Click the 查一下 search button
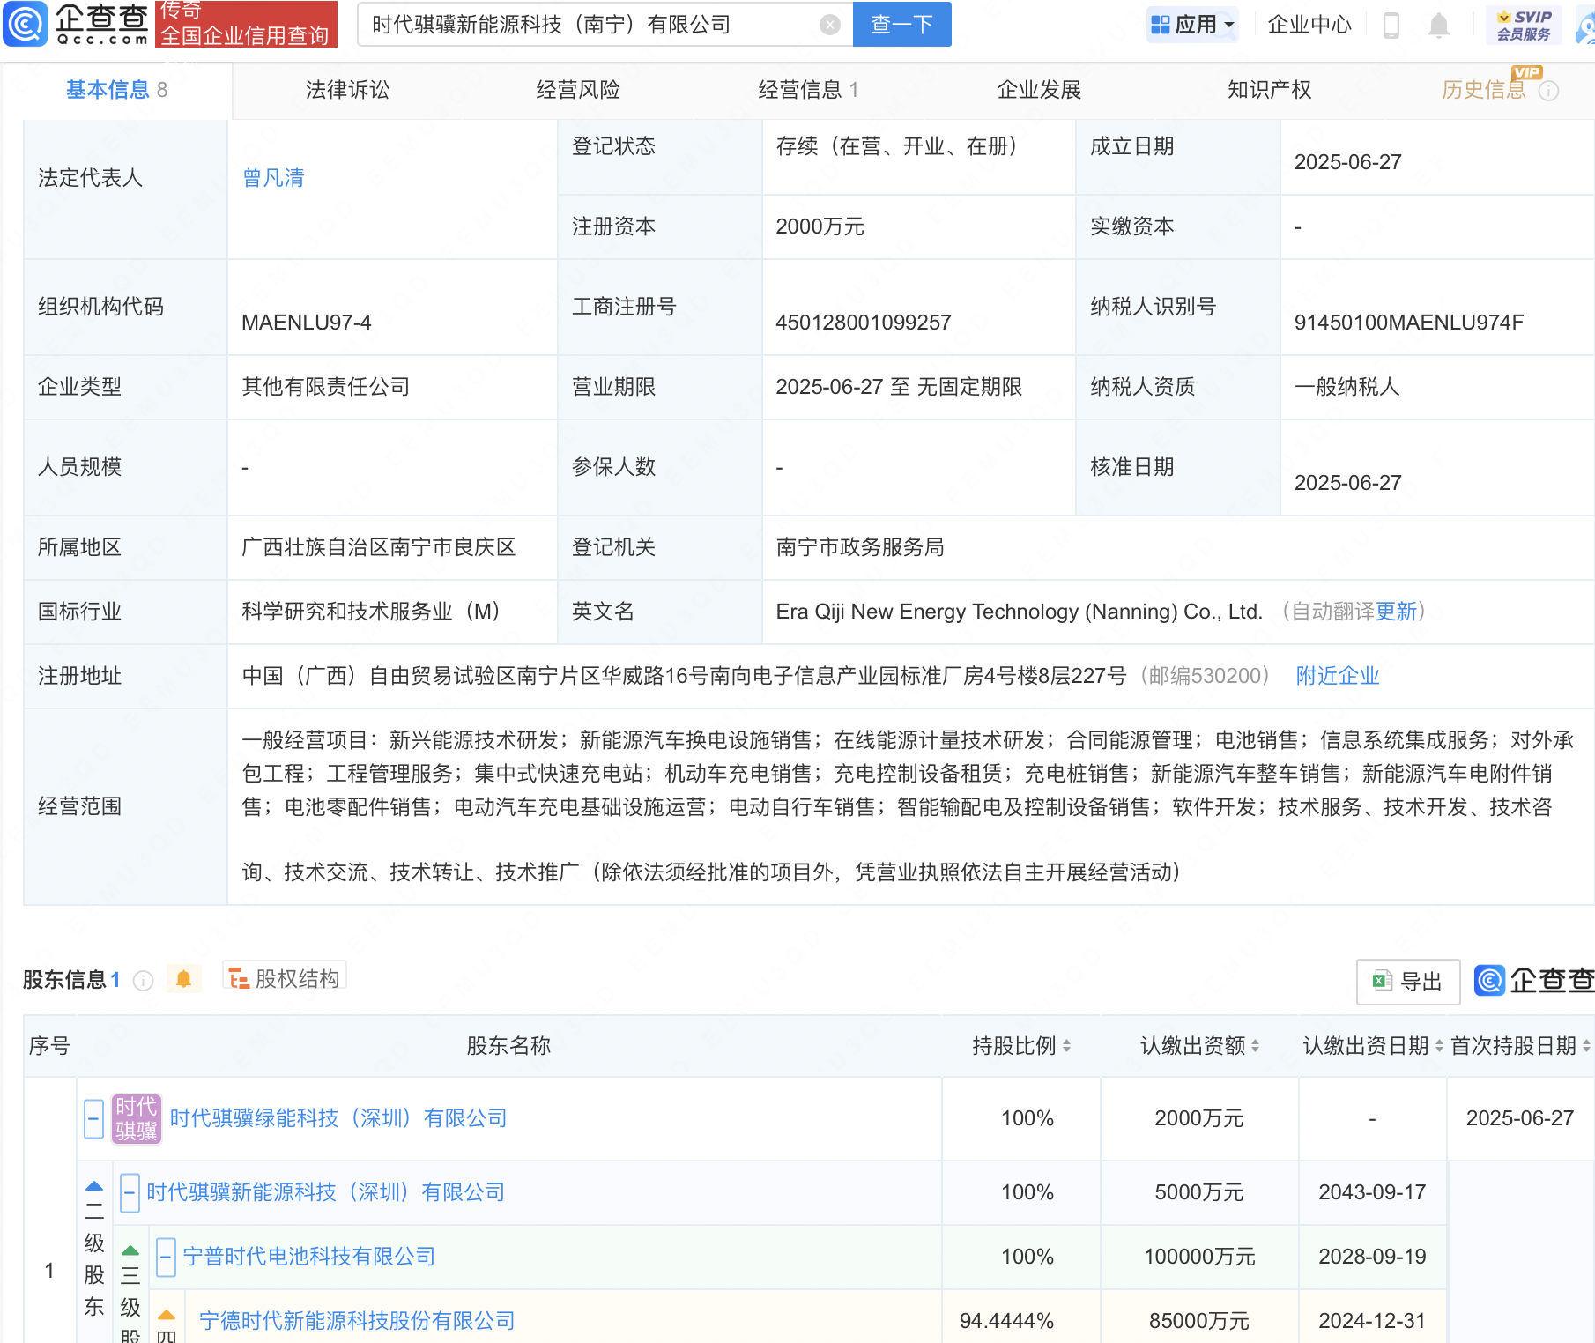The width and height of the screenshot is (1595, 1343). (x=901, y=24)
